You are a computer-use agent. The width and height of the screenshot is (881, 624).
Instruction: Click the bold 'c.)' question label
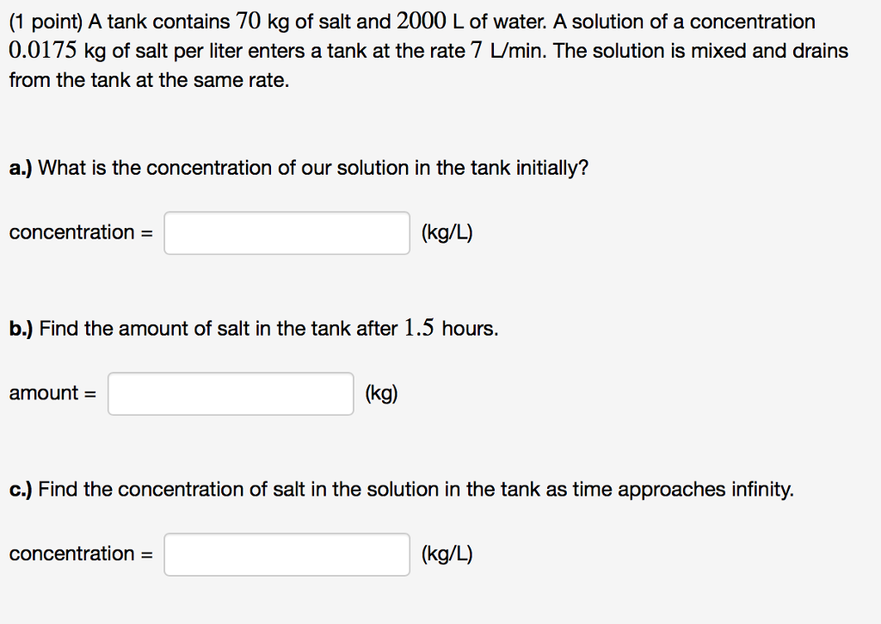pos(22,489)
